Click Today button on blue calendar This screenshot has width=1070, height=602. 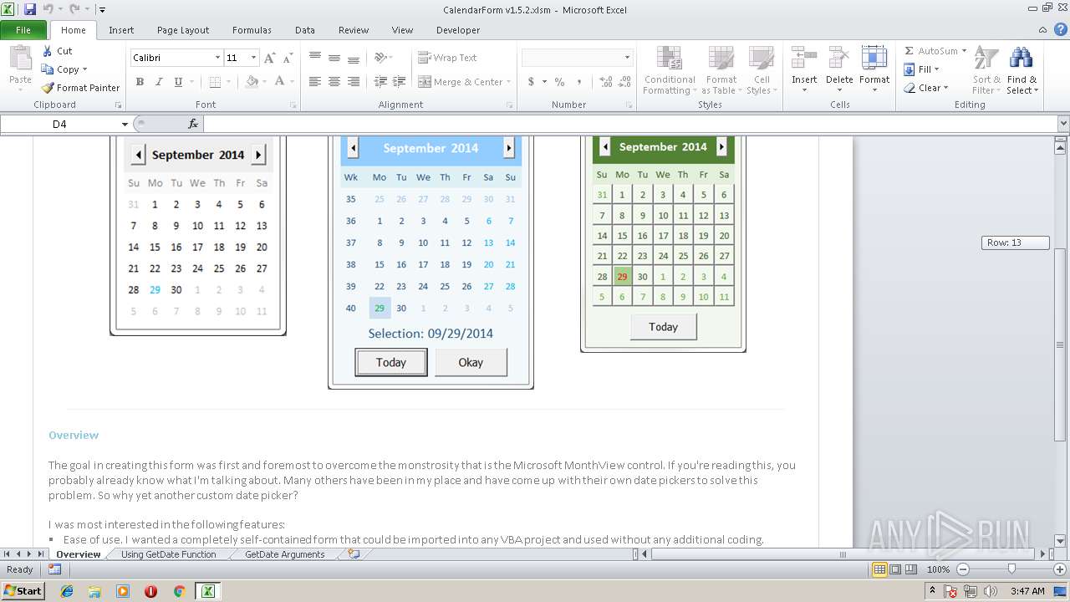pyautogui.click(x=391, y=363)
